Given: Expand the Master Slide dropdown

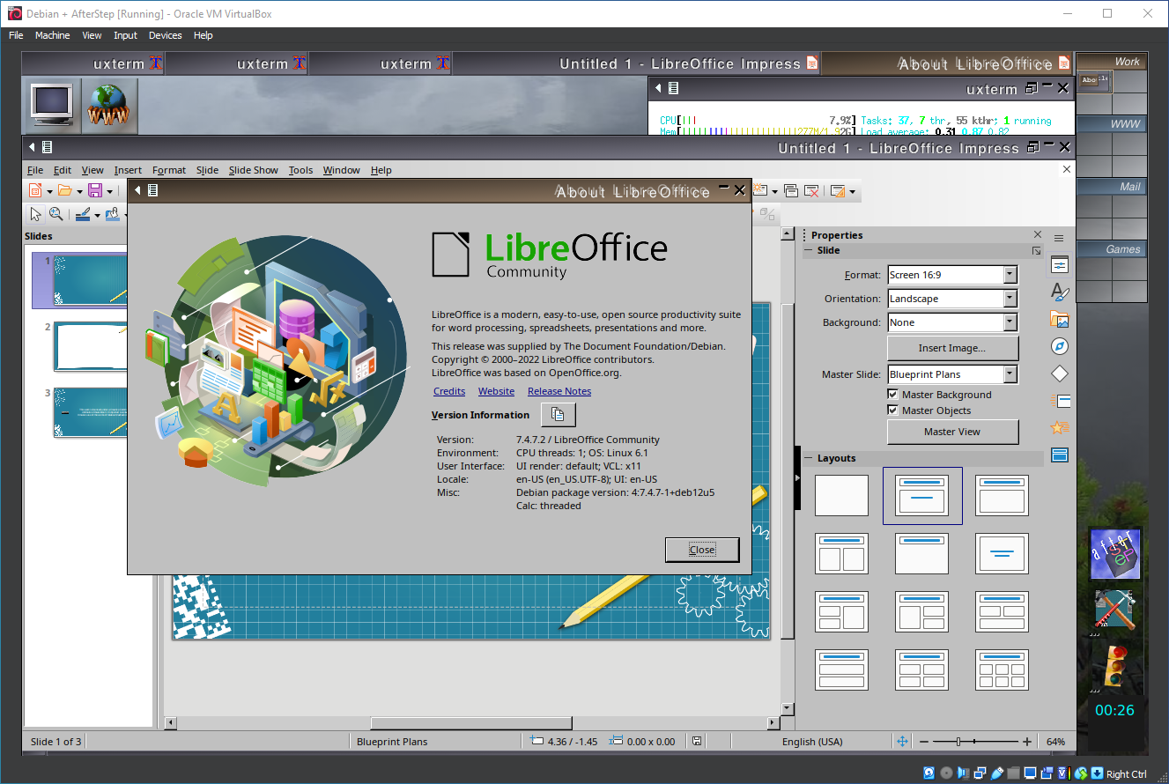Looking at the screenshot, I should click(x=1010, y=374).
